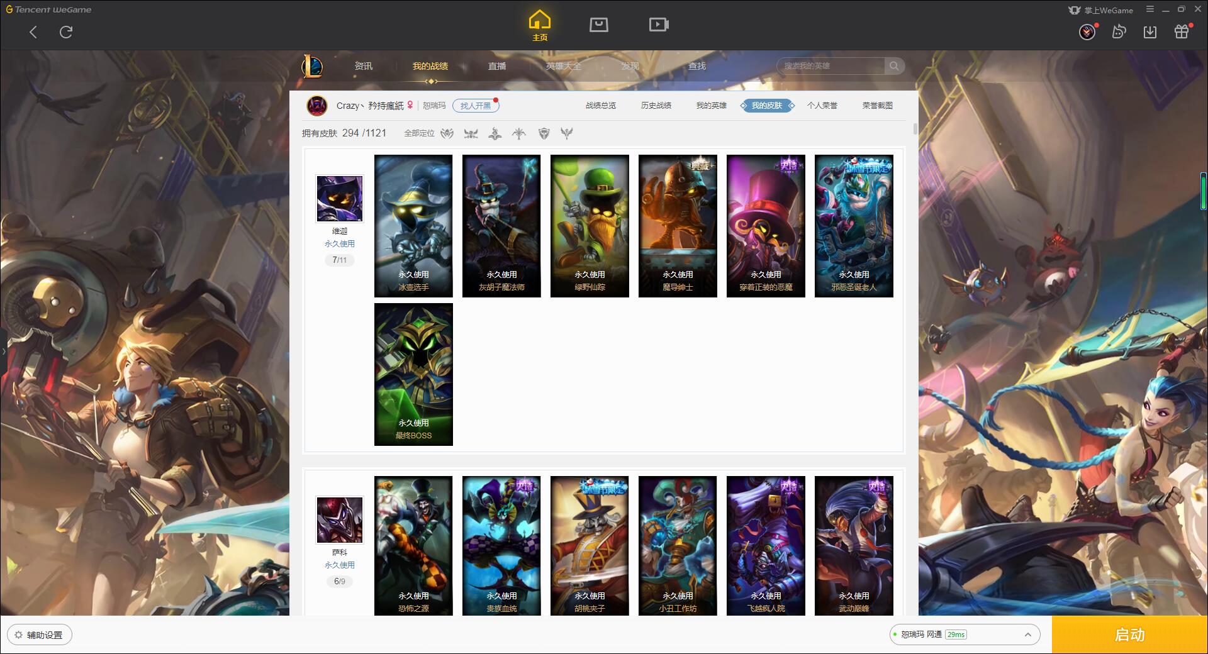Image resolution: width=1208 pixels, height=654 pixels.
Task: Open the user avatar in title bar
Action: (x=1087, y=32)
